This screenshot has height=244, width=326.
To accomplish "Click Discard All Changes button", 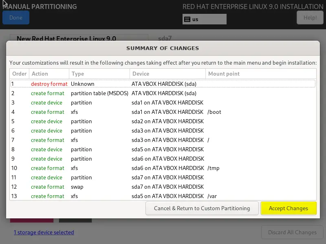I will [x=292, y=232].
